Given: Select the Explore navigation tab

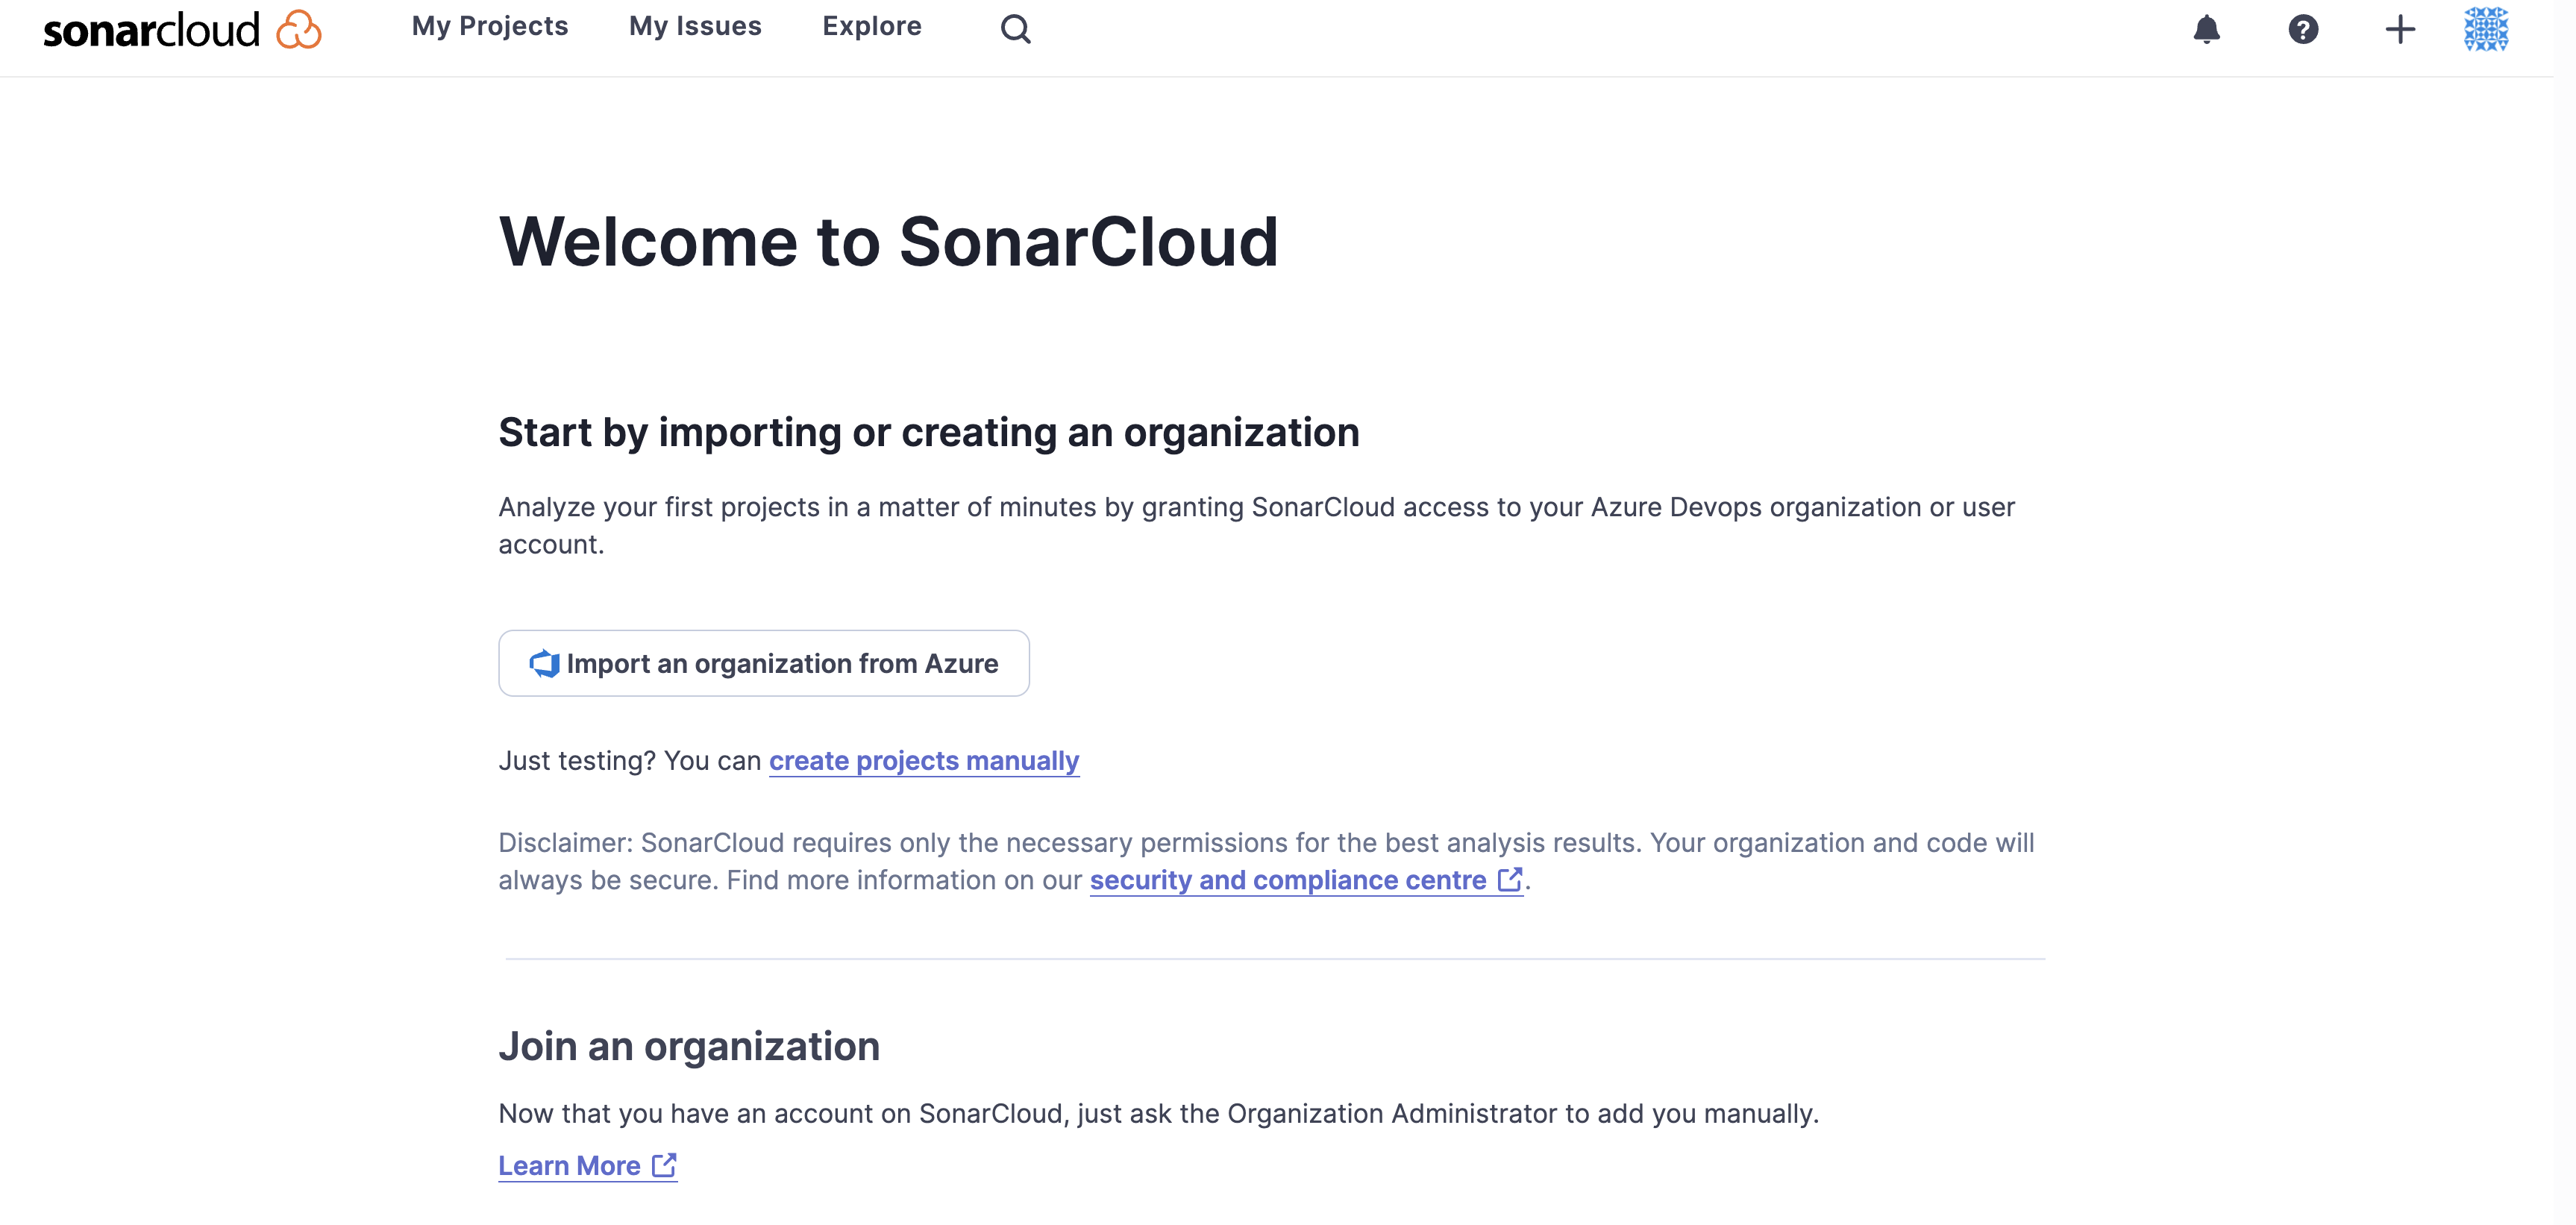Looking at the screenshot, I should [x=872, y=25].
